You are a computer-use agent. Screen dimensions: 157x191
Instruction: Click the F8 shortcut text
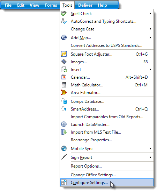tap(145, 62)
